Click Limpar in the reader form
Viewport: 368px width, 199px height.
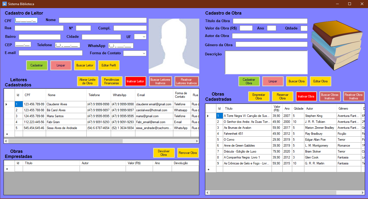(61, 65)
